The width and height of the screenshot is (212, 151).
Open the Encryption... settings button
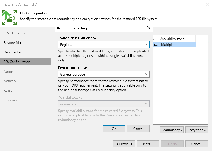[196, 130]
